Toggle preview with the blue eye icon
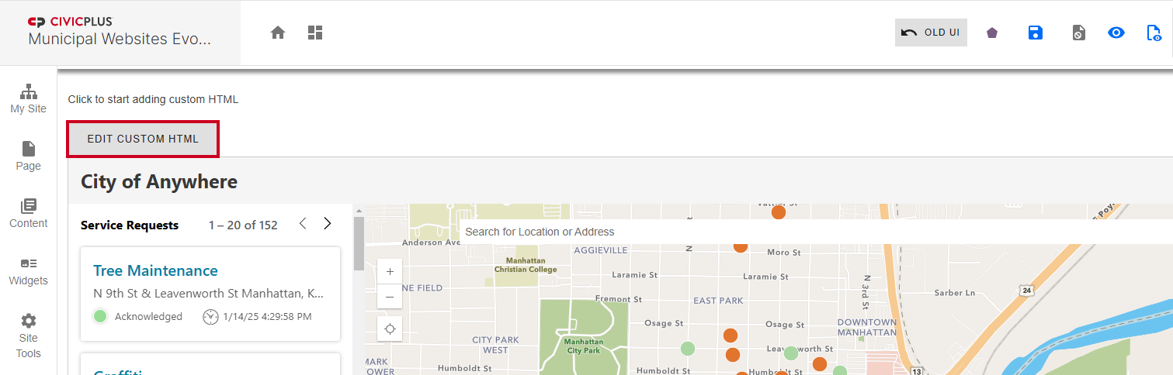The width and height of the screenshot is (1173, 375). click(1116, 33)
